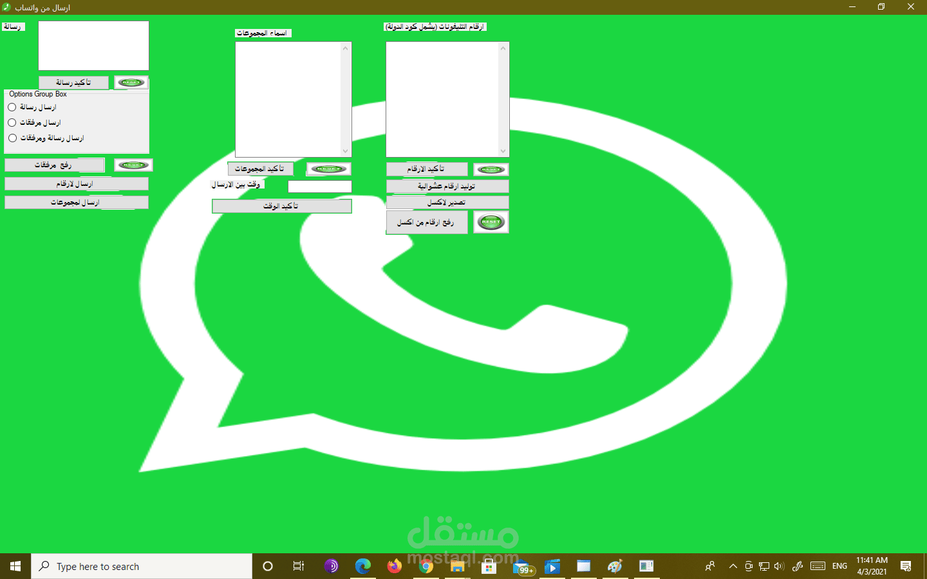The image size is (927, 579).
Task: Click the up arrow of groups box scrollbar
Action: coord(346,48)
